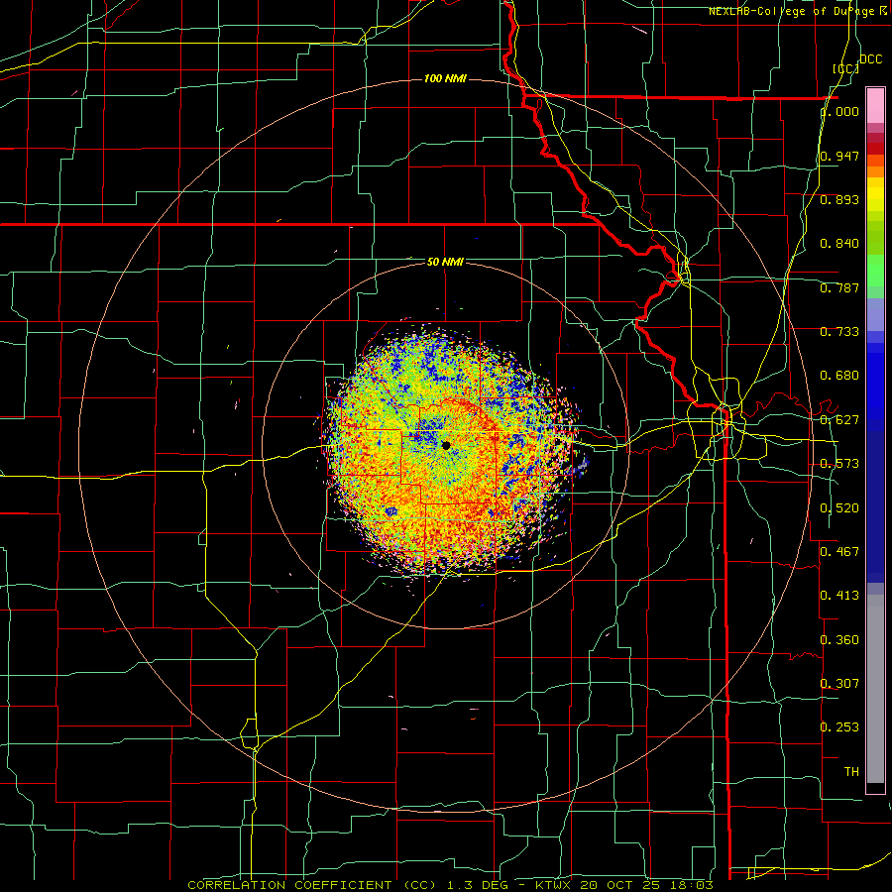Select the 0.893 scale value
This screenshot has height=892, width=892.
tap(839, 199)
